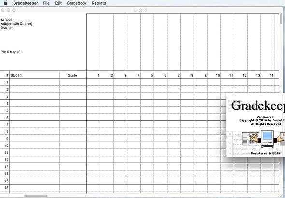The image size is (285, 198).
Task: Click the student name cell in row 10
Action: pyautogui.click(x=35, y=145)
